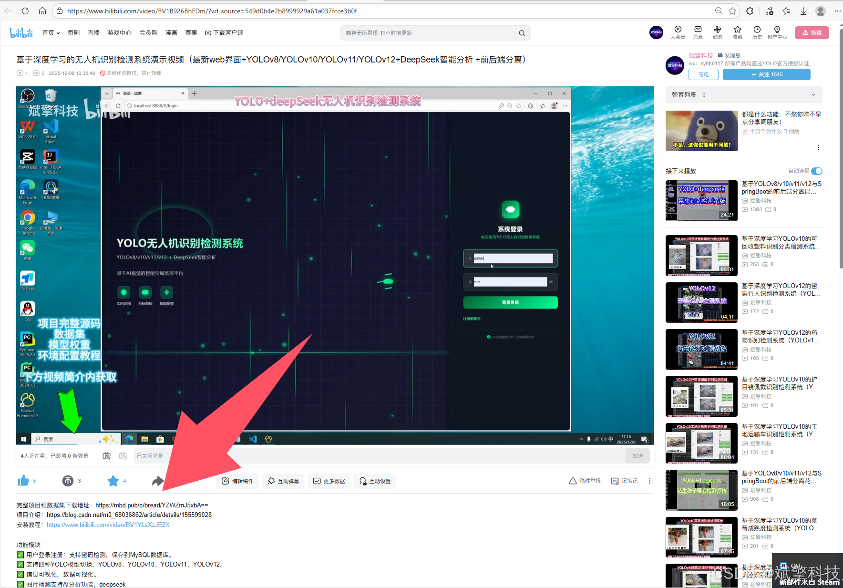Viewport: 843px width, 588px height.
Task: Favorite the video with star icon
Action: 113,481
